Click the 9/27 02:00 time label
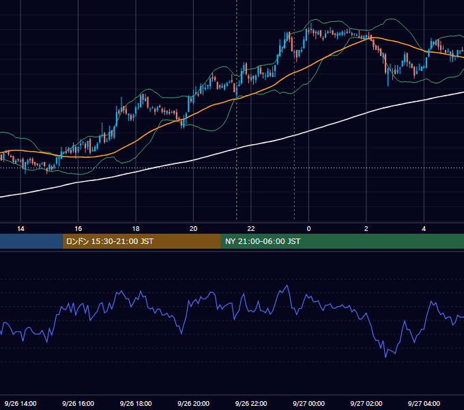Viewport: 464px width, 410px height. pyautogui.click(x=366, y=403)
